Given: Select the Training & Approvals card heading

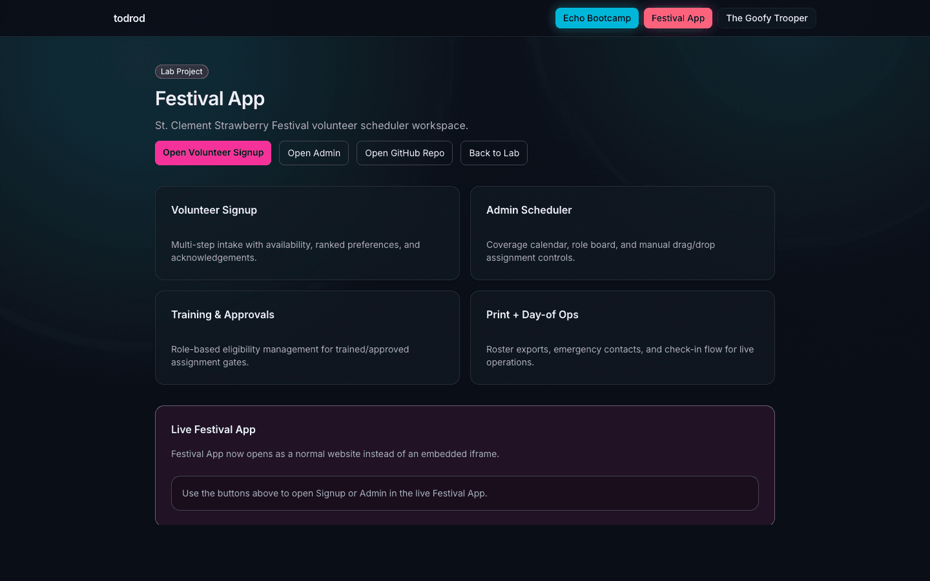Looking at the screenshot, I should 223,314.
